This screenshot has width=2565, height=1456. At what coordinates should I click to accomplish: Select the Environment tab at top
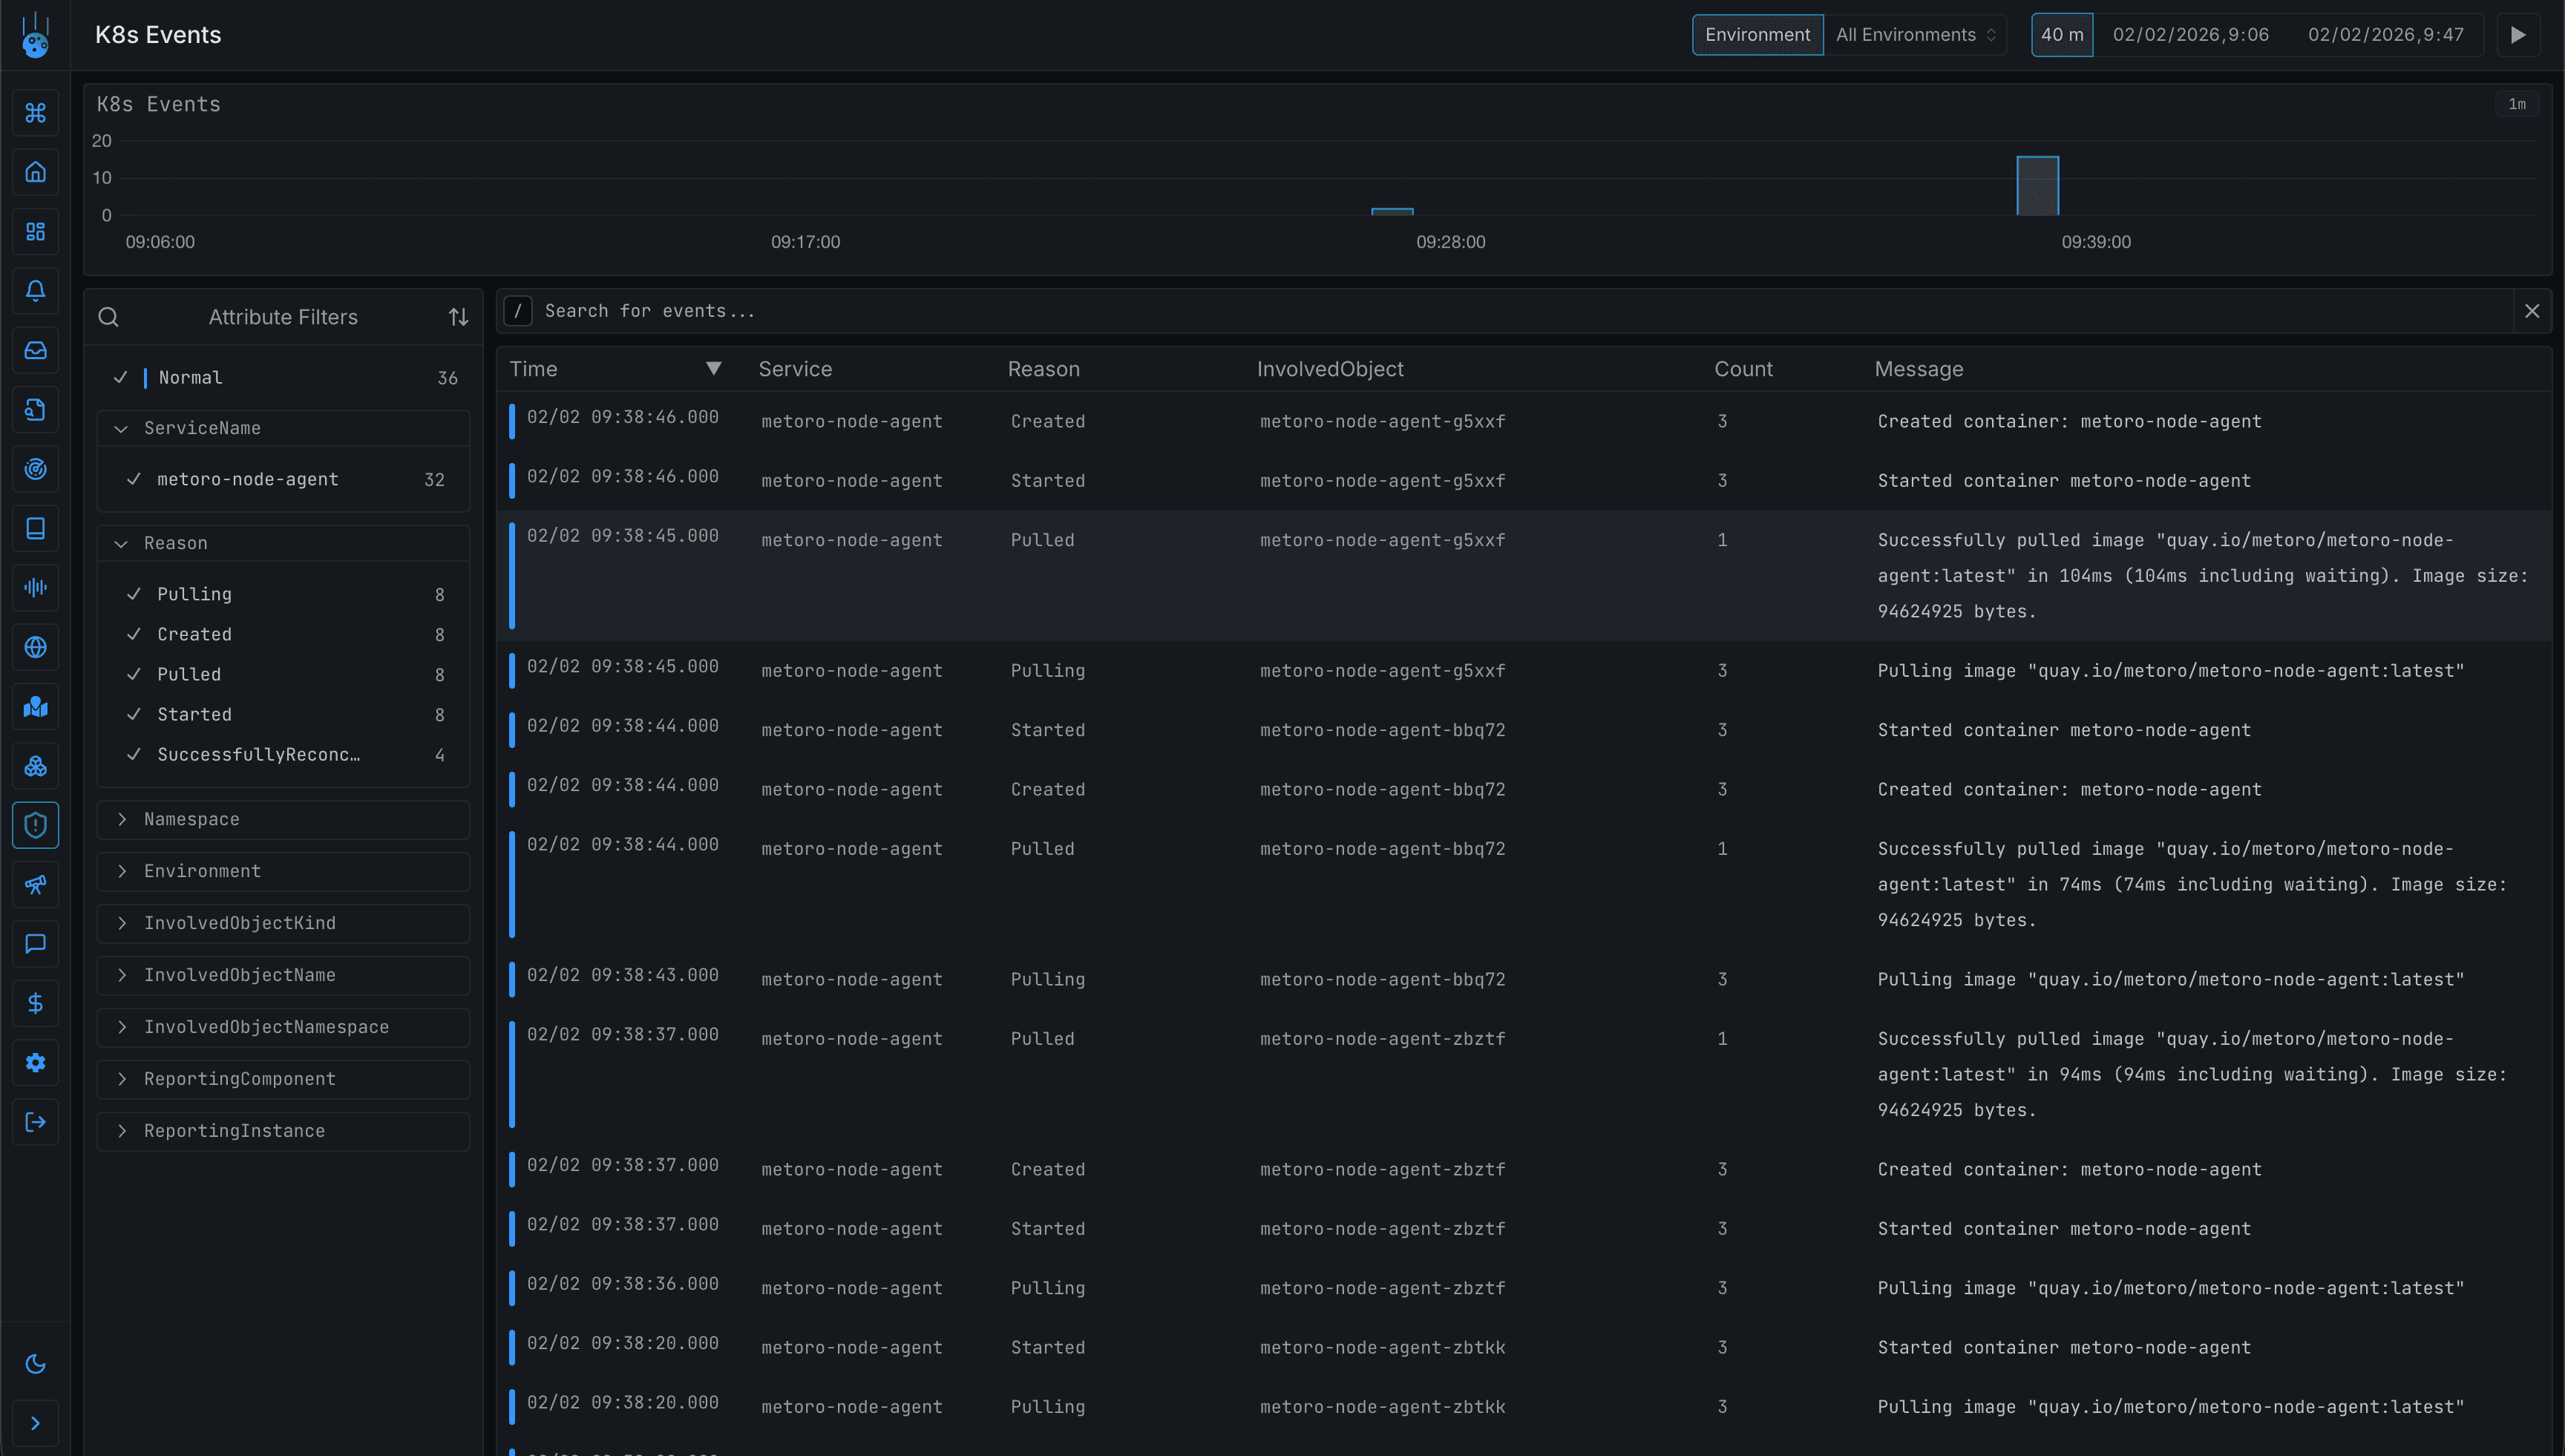[1757, 34]
